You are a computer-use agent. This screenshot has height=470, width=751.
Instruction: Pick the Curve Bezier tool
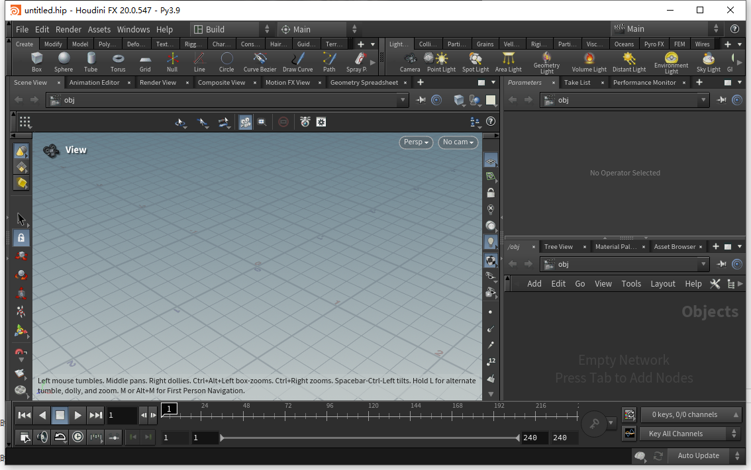tap(260, 62)
